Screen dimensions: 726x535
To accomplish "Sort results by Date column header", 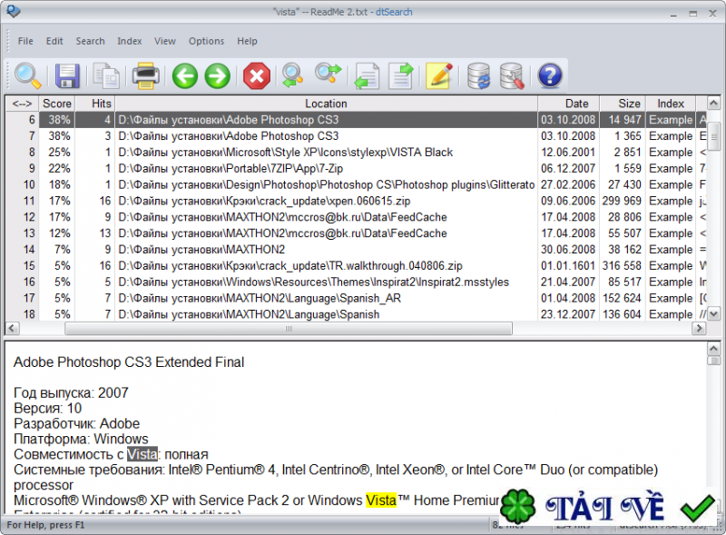I will point(569,104).
